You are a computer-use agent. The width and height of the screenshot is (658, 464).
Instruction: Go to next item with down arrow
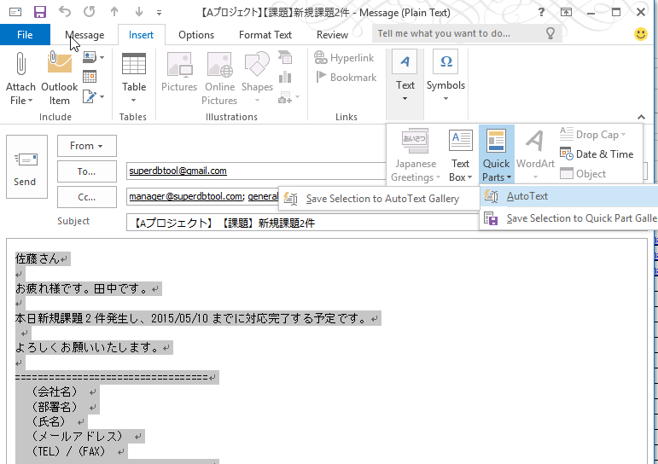pyautogui.click(x=139, y=12)
